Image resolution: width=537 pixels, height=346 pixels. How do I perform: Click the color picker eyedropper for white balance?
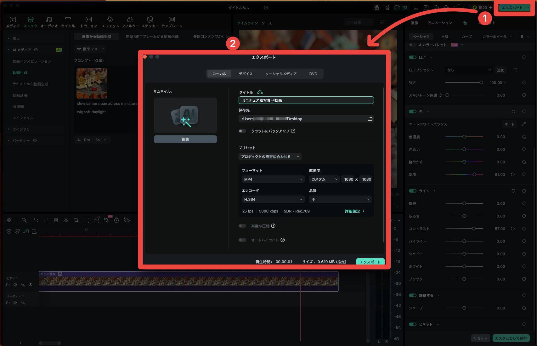click(x=524, y=124)
